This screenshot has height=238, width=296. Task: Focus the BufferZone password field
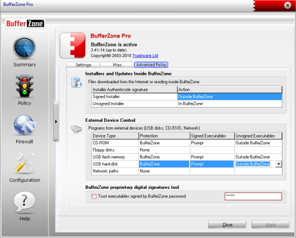click(x=253, y=196)
